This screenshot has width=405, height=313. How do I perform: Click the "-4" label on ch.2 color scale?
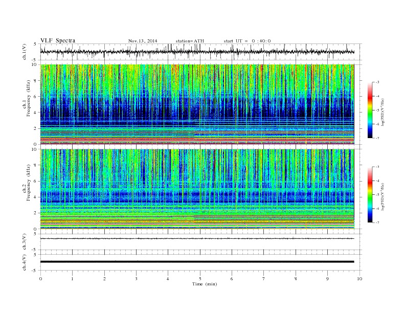[x=377, y=181]
